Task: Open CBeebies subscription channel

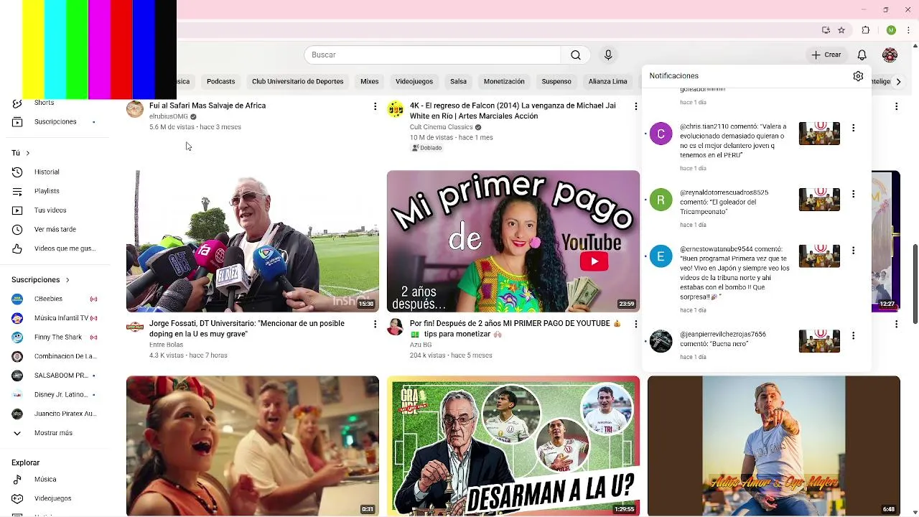Action: tap(55, 299)
